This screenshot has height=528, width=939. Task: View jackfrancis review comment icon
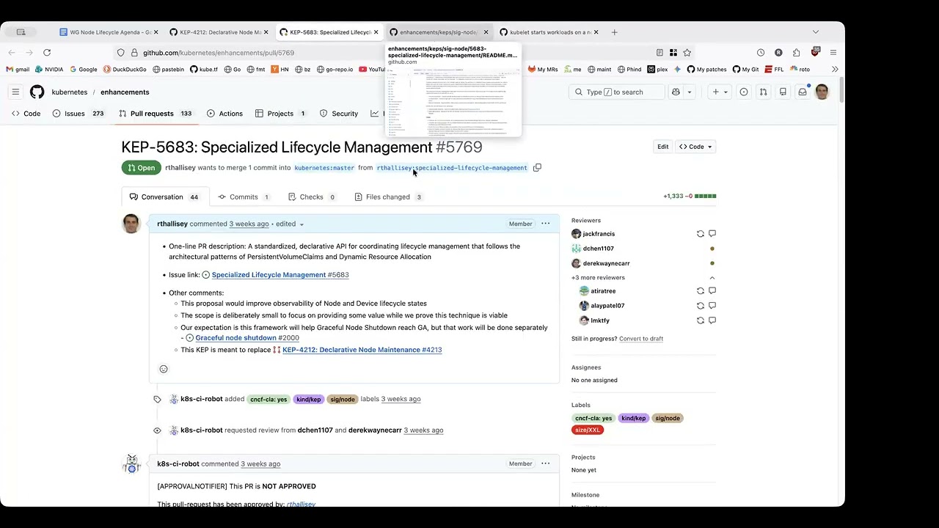(712, 234)
